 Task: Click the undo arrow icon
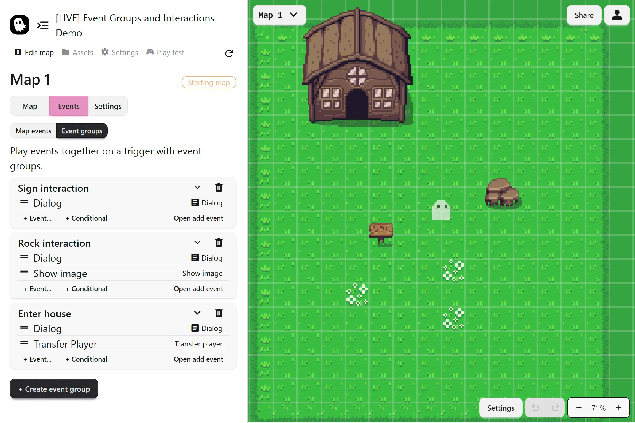pos(536,408)
